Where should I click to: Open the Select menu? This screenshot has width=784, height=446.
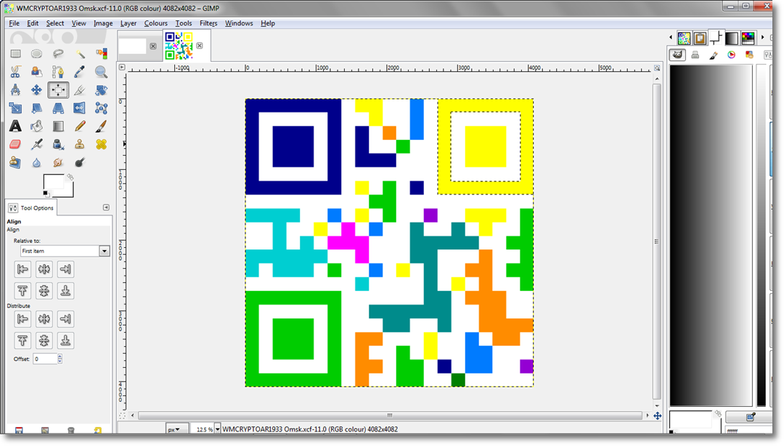tap(55, 23)
